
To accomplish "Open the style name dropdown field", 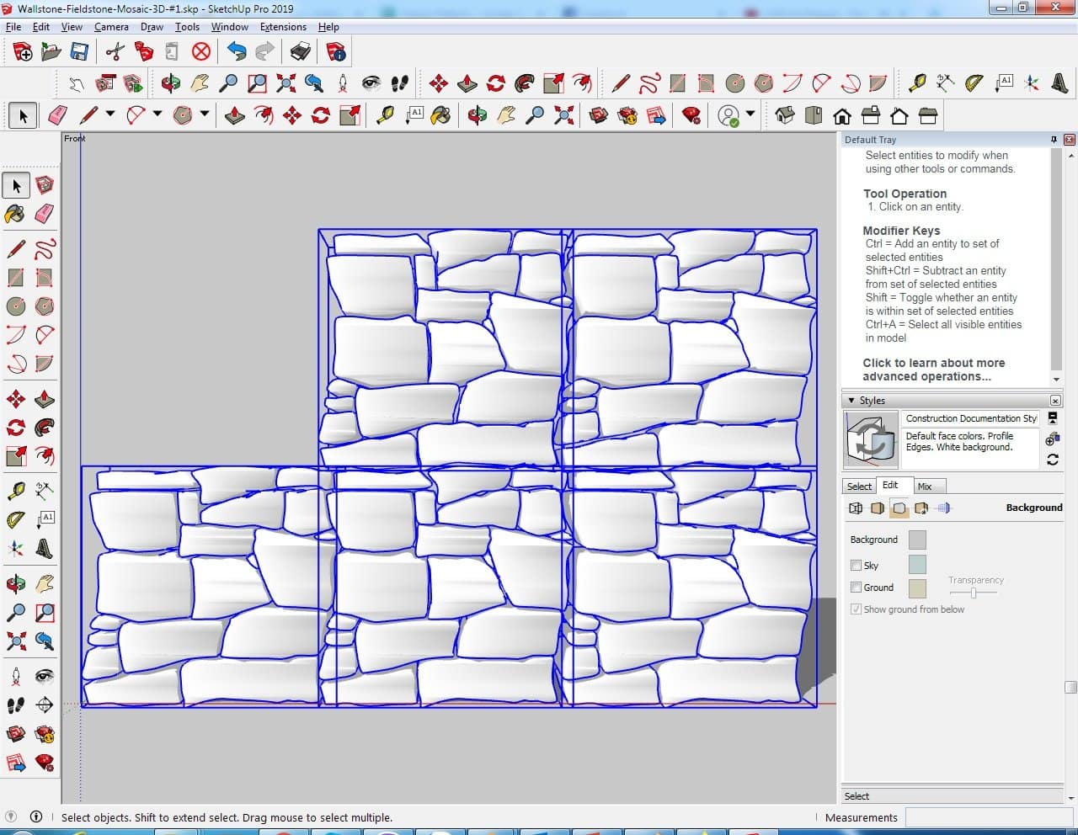I will click(970, 418).
